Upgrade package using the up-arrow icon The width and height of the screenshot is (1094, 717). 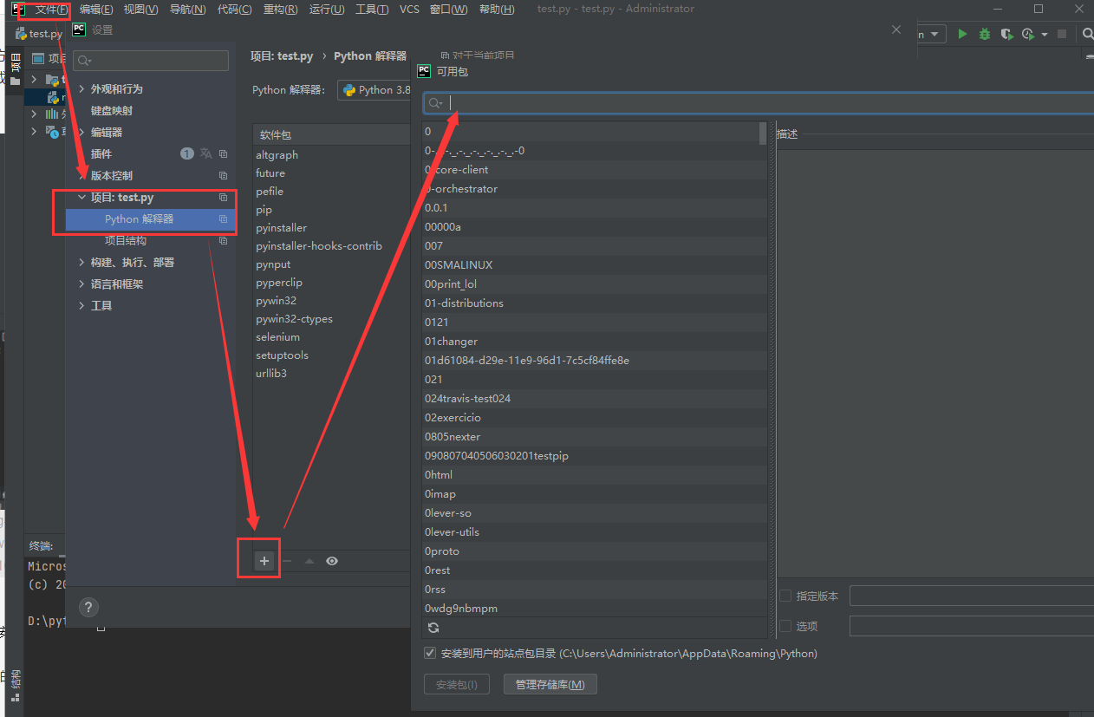click(309, 560)
